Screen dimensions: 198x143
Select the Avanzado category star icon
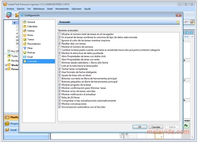tap(25, 61)
